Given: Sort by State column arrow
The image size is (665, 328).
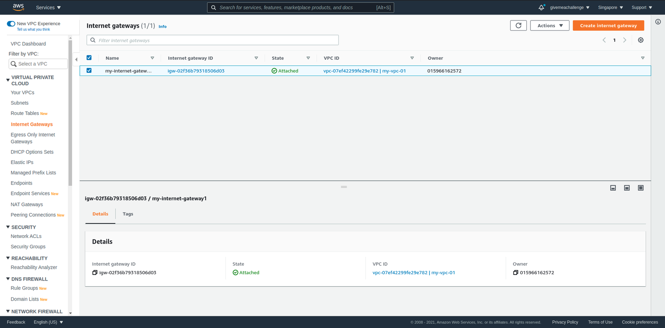Looking at the screenshot, I should (308, 58).
